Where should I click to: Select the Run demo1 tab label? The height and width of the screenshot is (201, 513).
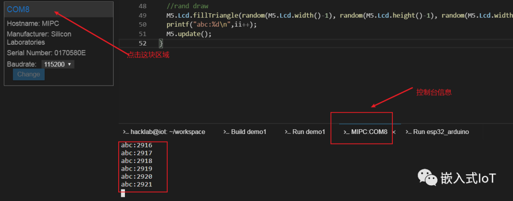309,132
